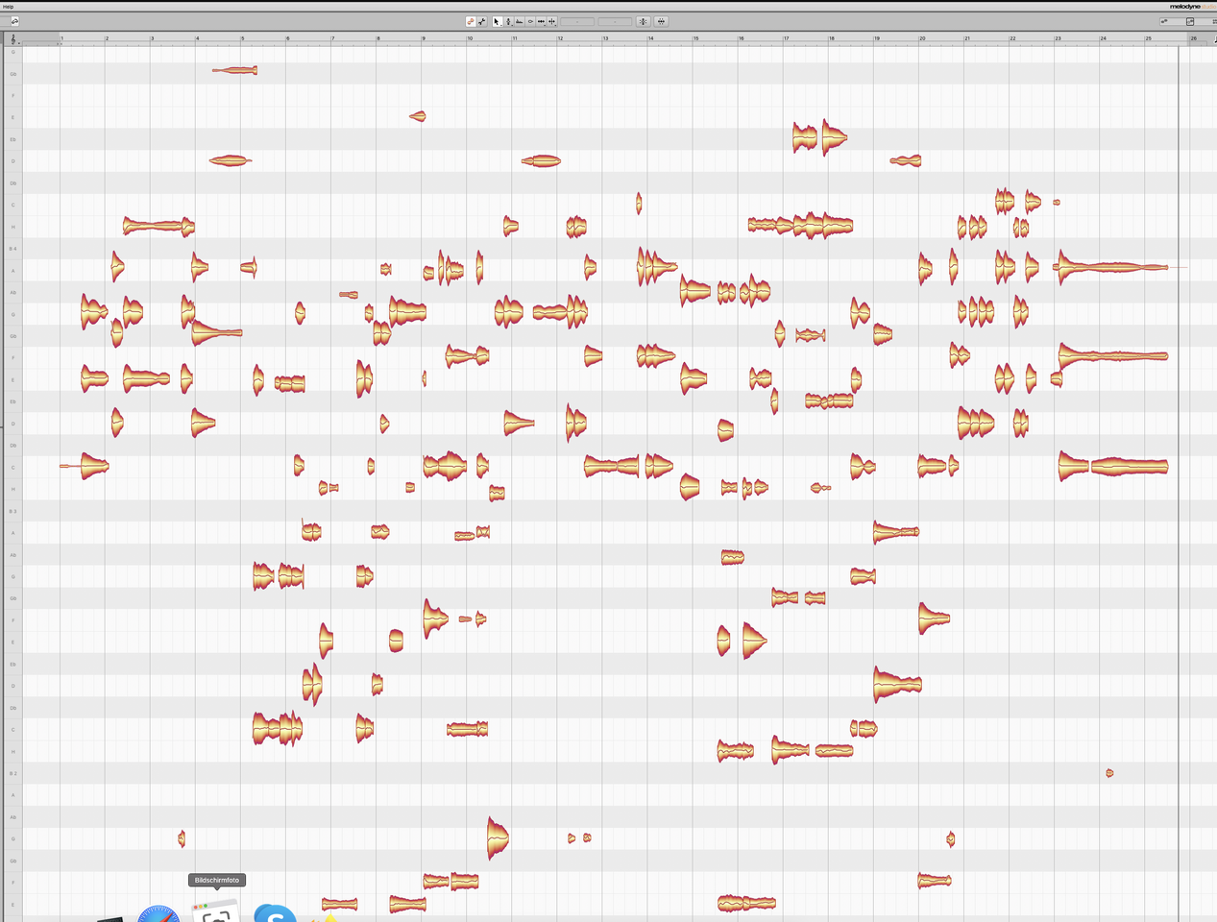Open the Quantize Time macro
This screenshot has height=922, width=1217.
(x=661, y=21)
